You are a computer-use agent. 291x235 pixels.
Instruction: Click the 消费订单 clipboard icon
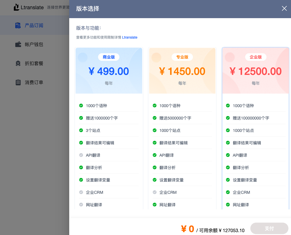[x=18, y=82]
